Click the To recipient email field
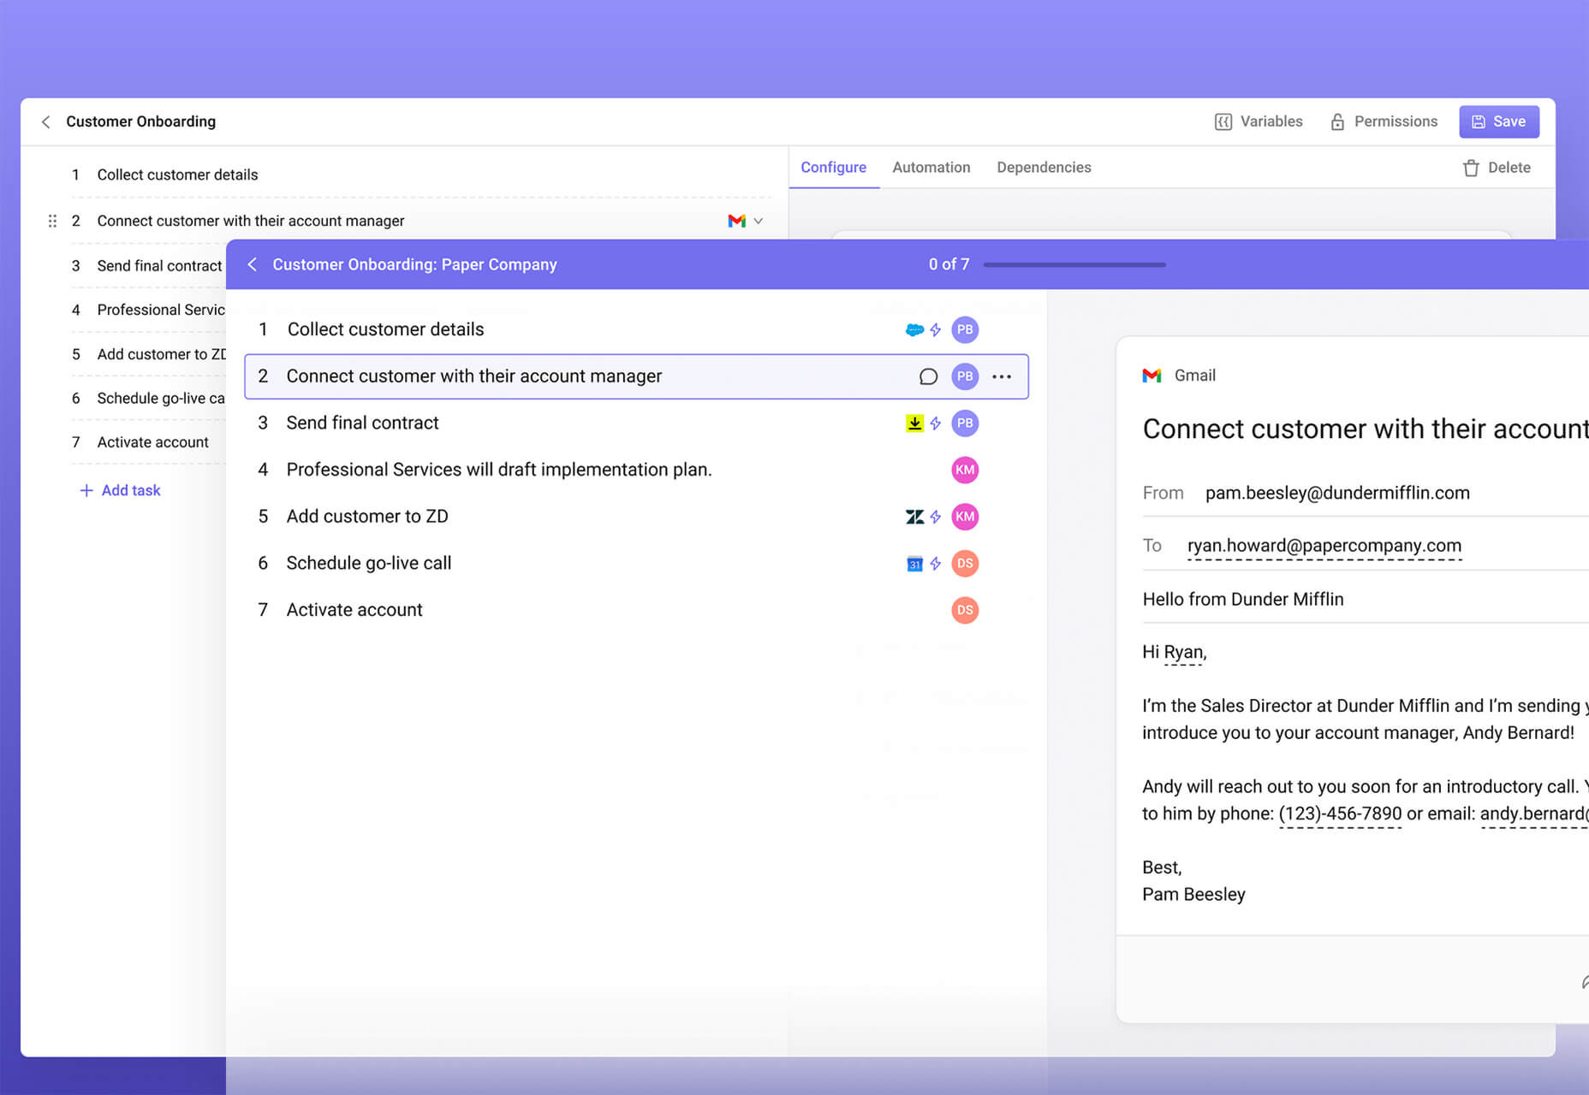 click(x=1324, y=546)
